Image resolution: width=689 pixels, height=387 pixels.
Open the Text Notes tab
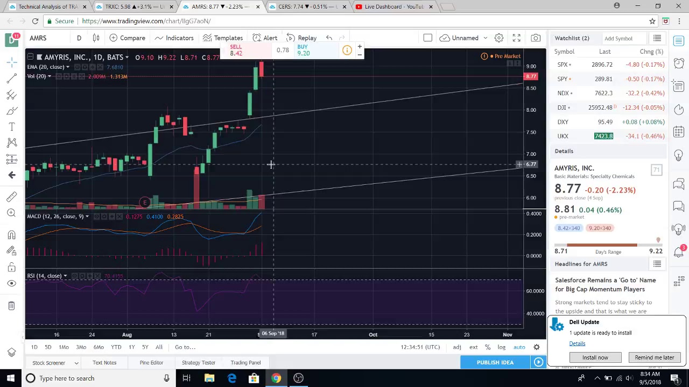(104, 363)
